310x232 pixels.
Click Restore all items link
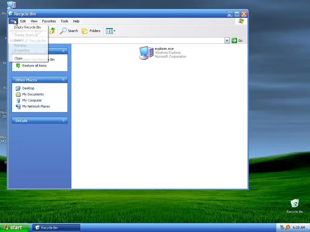(35, 66)
